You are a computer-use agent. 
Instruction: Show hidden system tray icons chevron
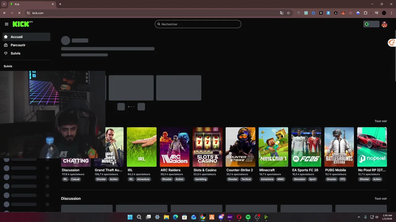359,217
